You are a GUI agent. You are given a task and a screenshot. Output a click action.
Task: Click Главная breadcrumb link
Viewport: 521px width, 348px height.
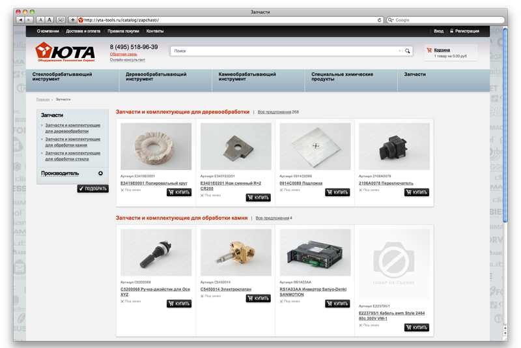[x=43, y=99]
